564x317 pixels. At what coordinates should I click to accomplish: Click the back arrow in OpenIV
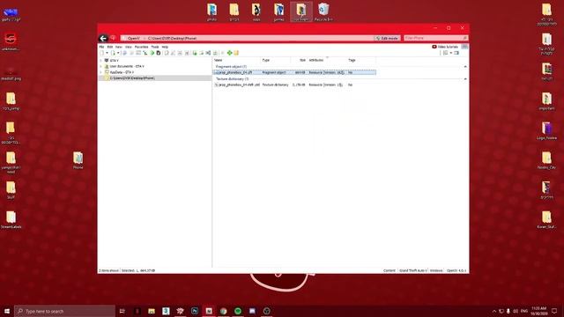(x=103, y=38)
